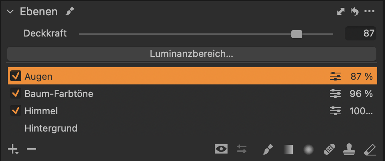The width and height of the screenshot is (385, 161).
Task: Select the draw mask brush tool
Action: pyautogui.click(x=267, y=149)
